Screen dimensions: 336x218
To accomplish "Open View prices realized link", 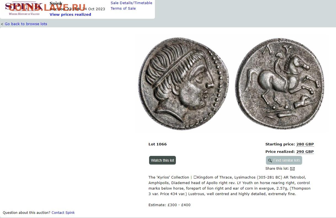I will coord(70,14).
